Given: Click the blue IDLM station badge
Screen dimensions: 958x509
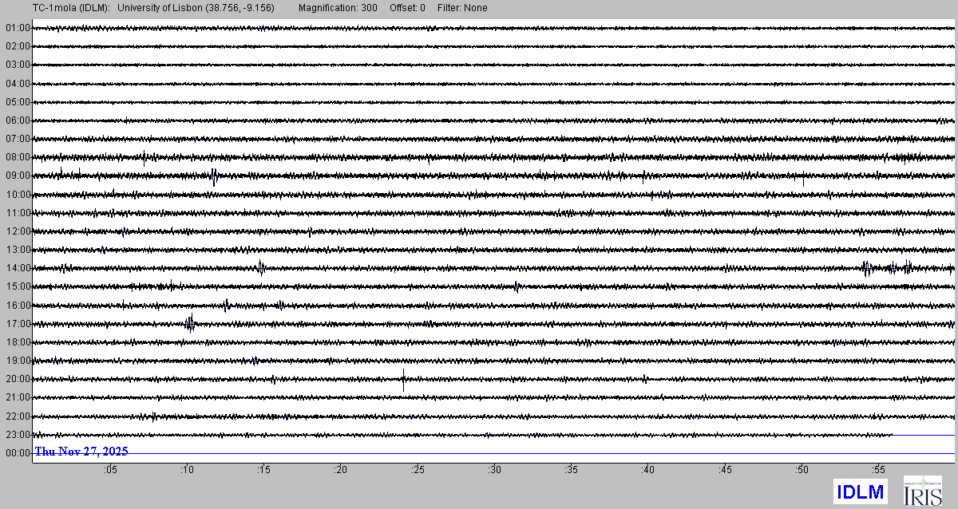Looking at the screenshot, I should 860,492.
